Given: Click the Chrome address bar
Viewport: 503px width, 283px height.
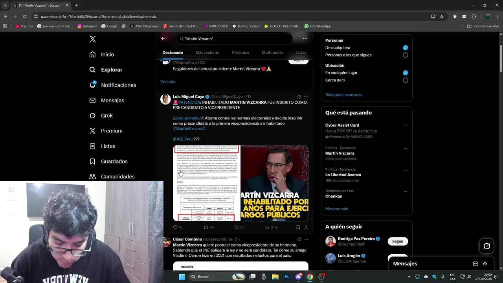Looking at the screenshot, I should click(x=232, y=17).
